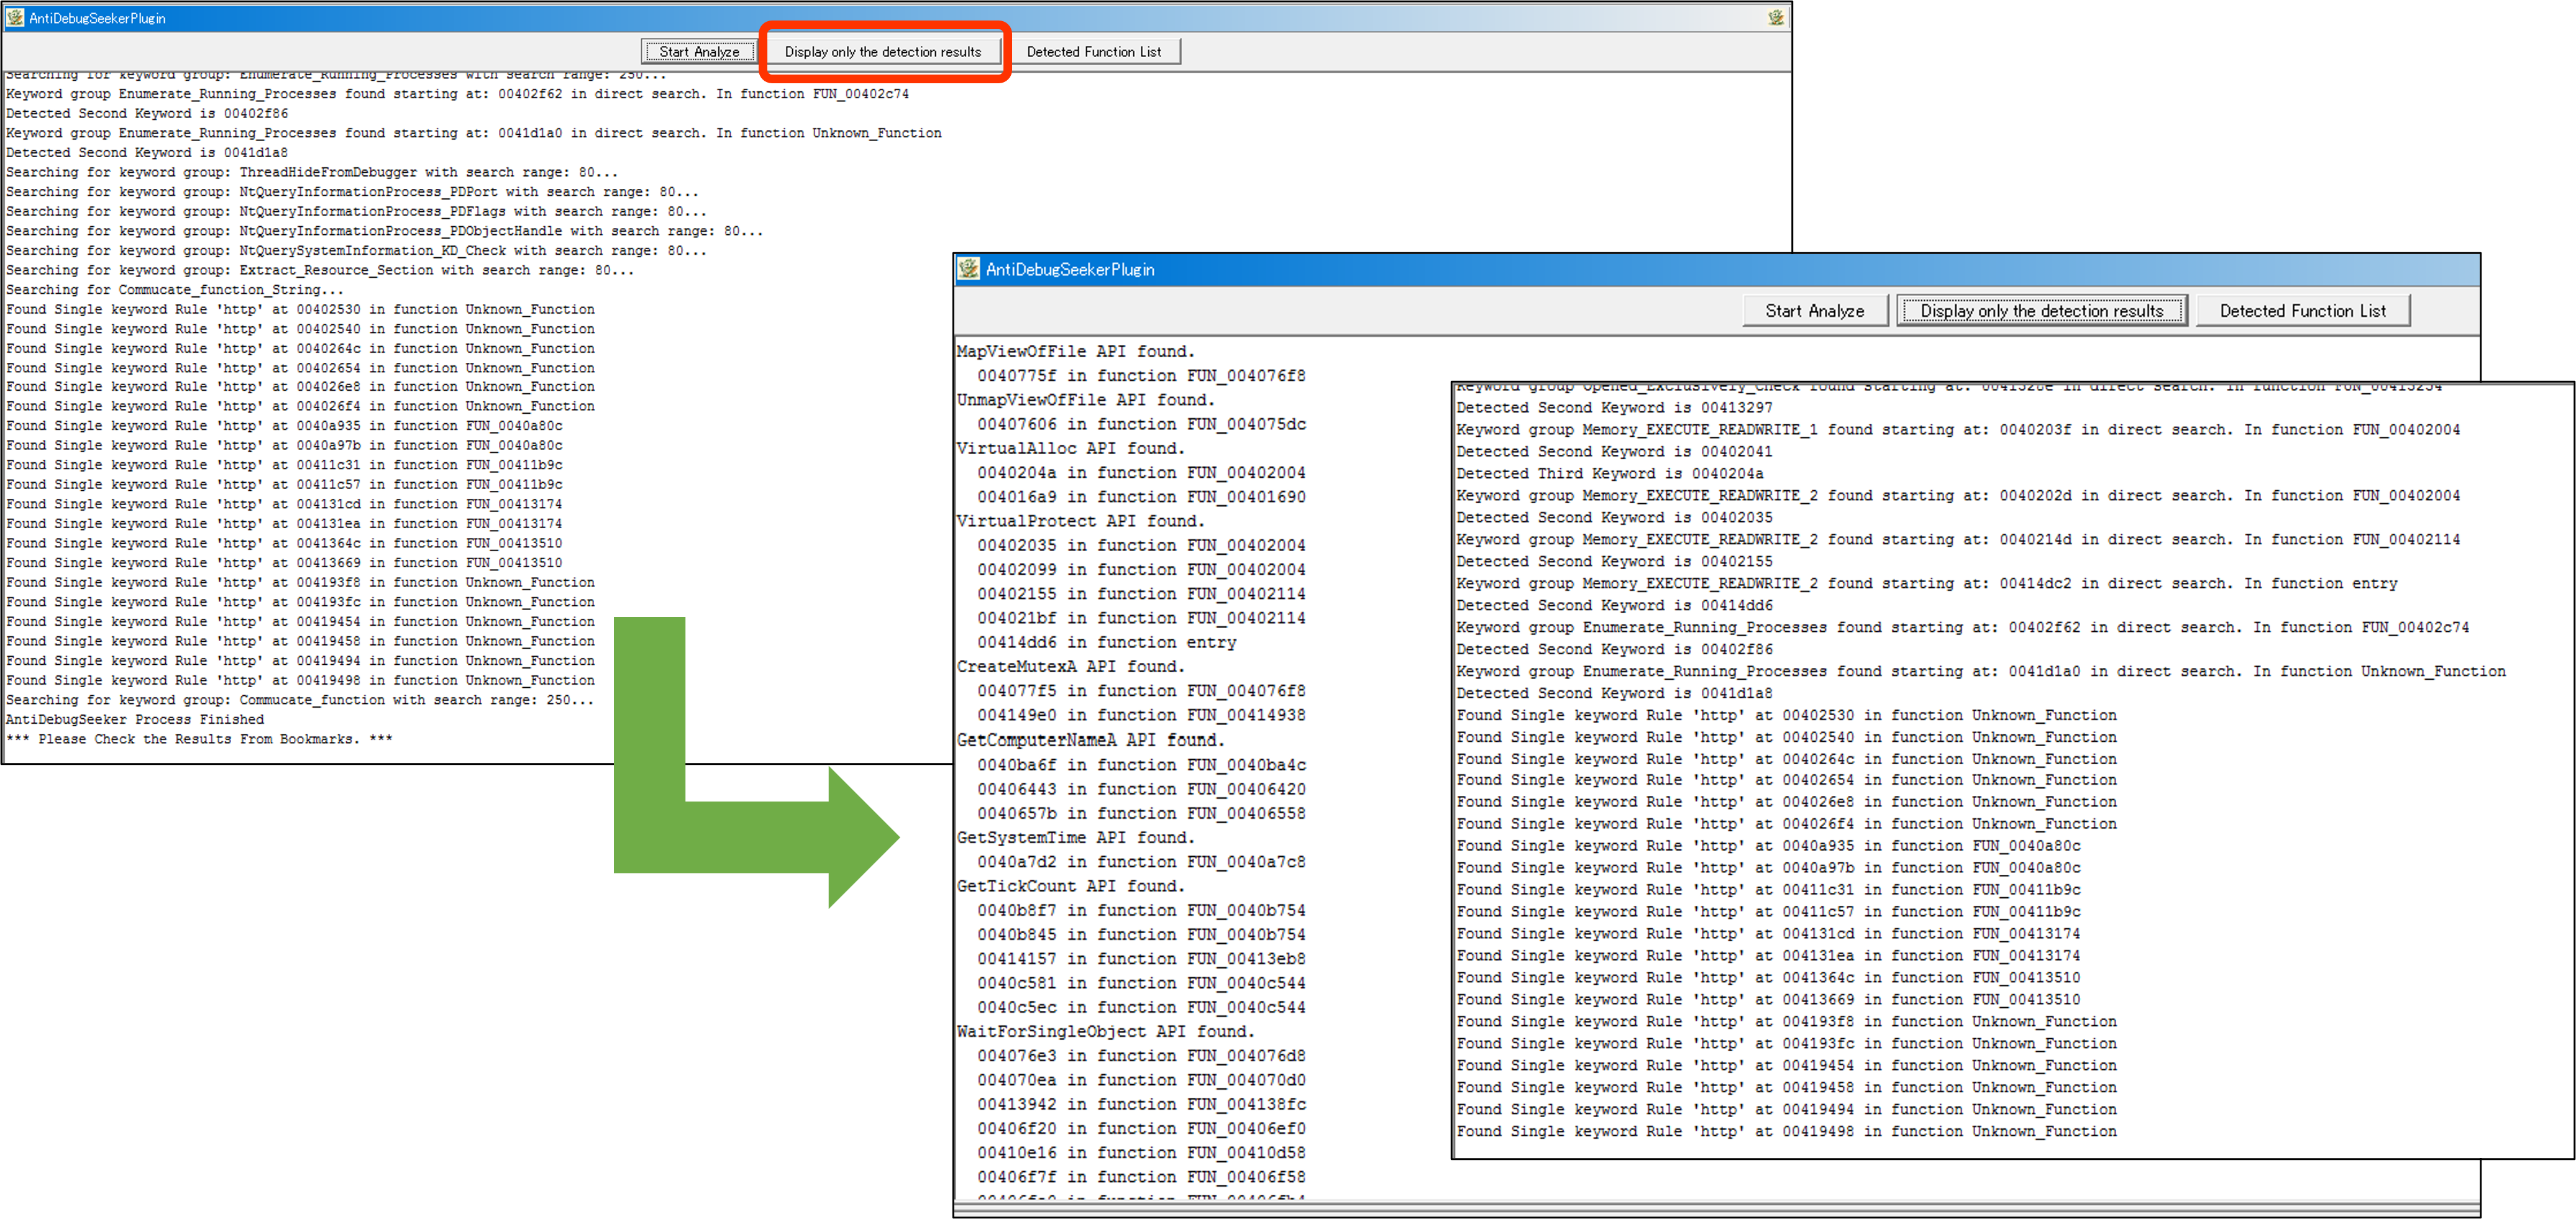The width and height of the screenshot is (2576, 1219).
Task: Click the 'CreateMutexA API found.' line
Action: coord(1070,666)
